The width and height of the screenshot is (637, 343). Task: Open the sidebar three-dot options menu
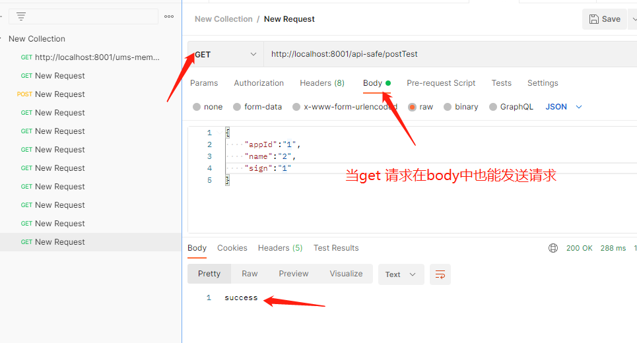[x=169, y=16]
